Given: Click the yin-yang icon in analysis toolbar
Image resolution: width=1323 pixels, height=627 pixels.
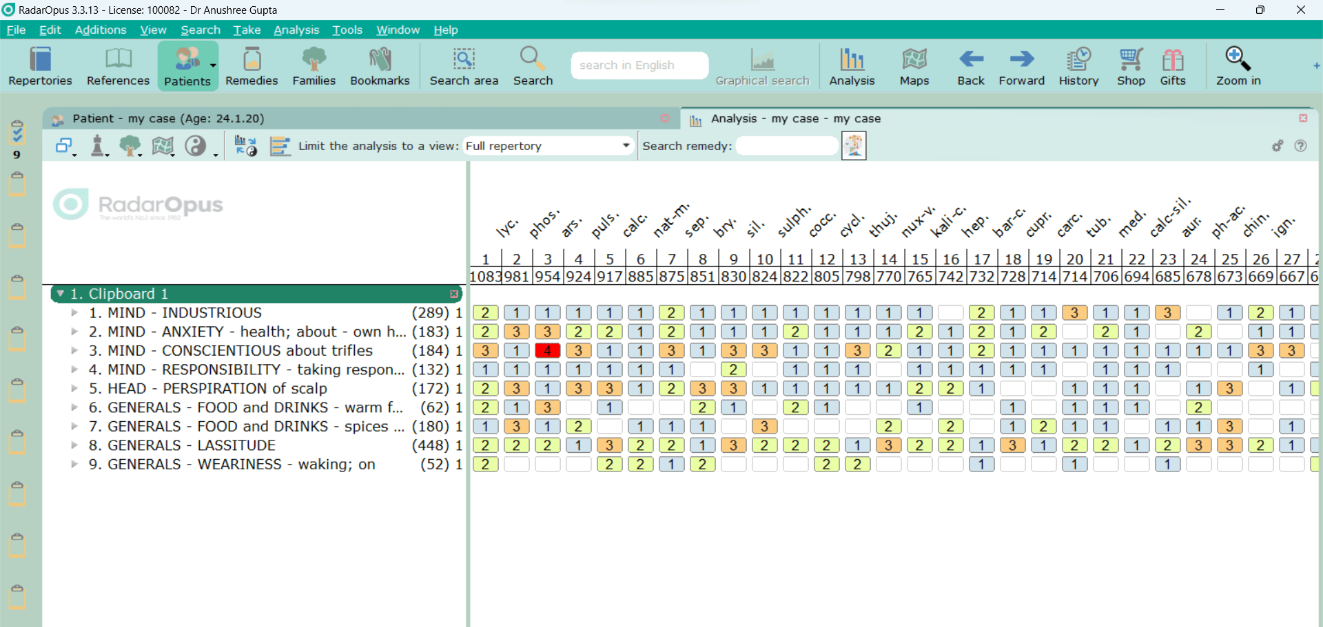Looking at the screenshot, I should (x=196, y=146).
